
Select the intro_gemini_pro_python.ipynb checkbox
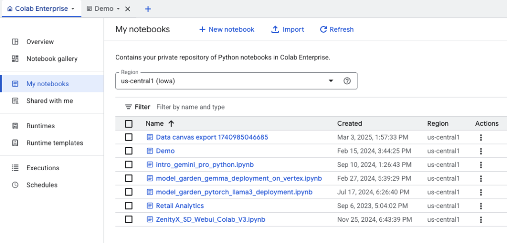click(129, 165)
